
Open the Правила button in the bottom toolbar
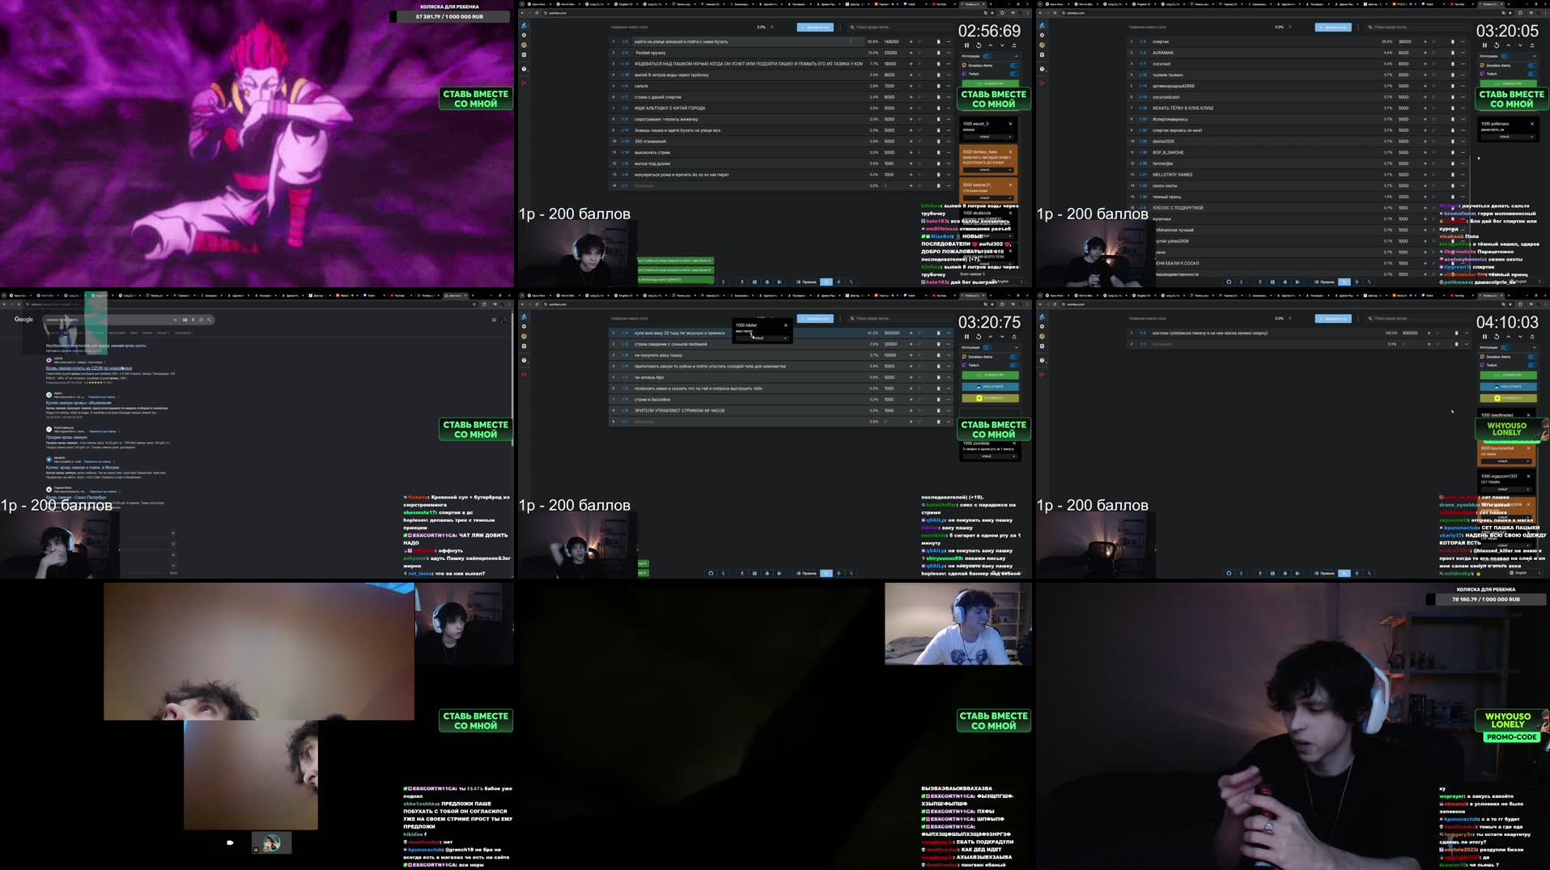806,281
